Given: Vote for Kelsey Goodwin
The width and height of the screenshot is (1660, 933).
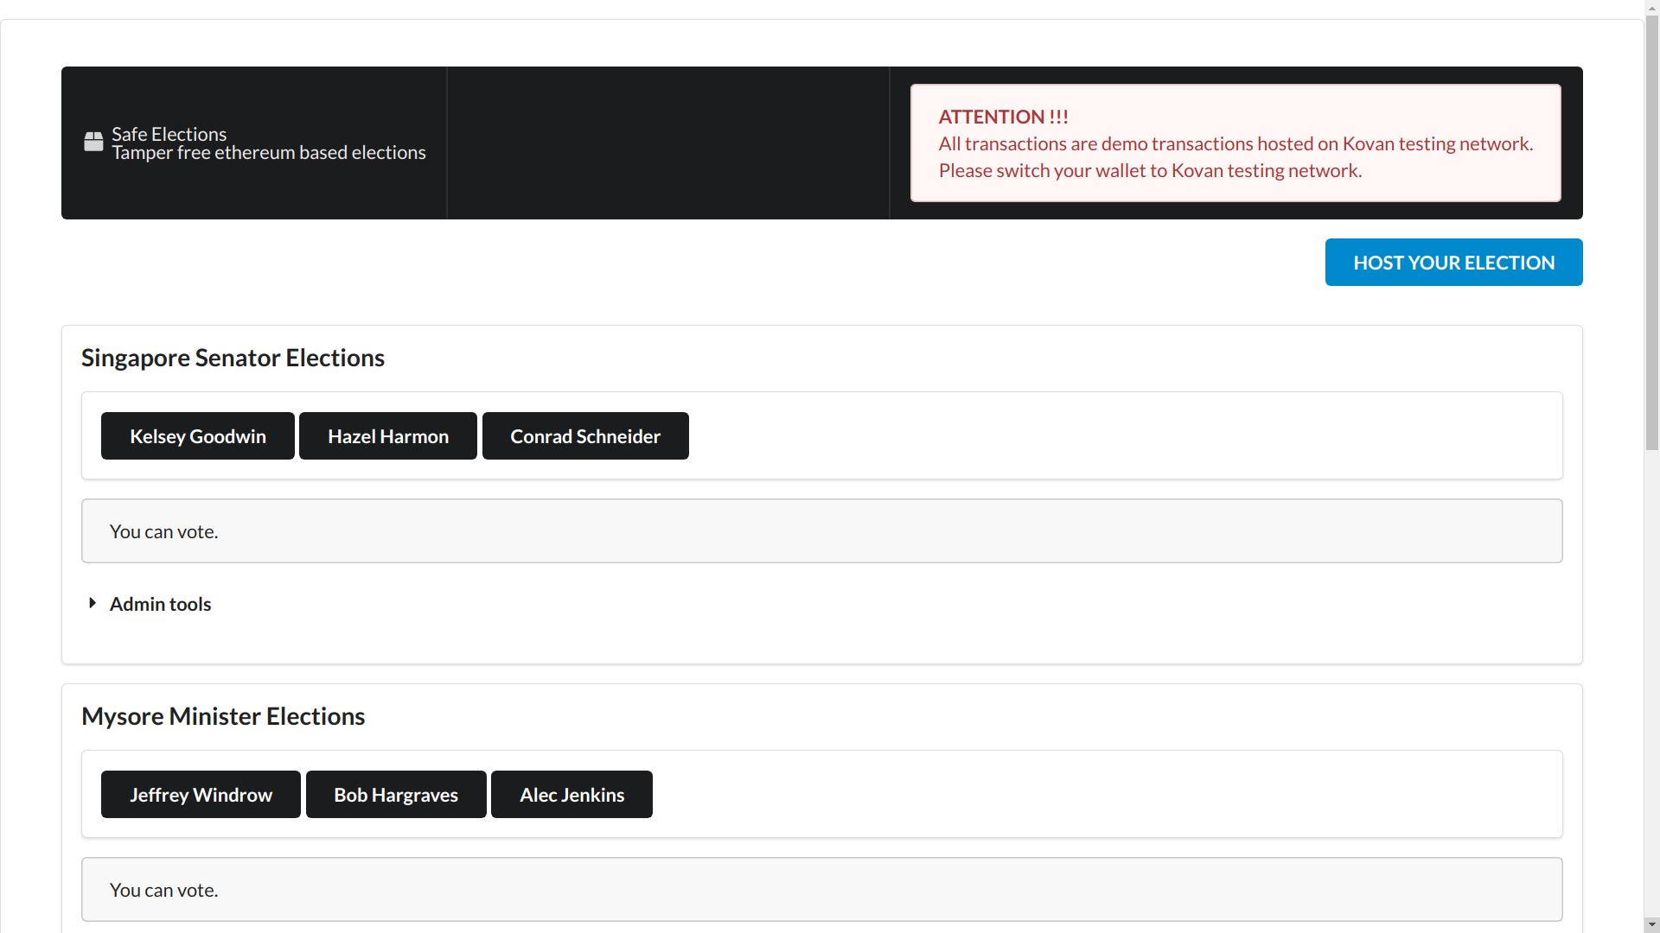Looking at the screenshot, I should pos(198,436).
